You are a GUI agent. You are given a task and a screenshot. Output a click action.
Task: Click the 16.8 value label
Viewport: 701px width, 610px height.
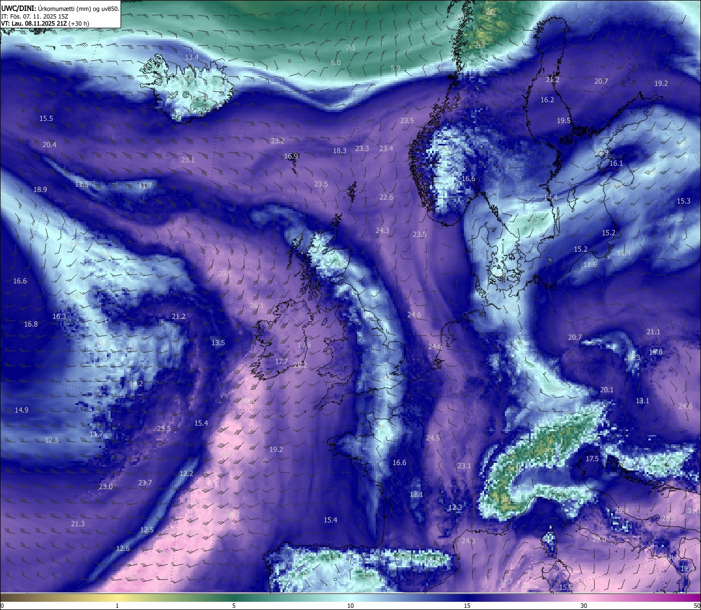pos(31,324)
